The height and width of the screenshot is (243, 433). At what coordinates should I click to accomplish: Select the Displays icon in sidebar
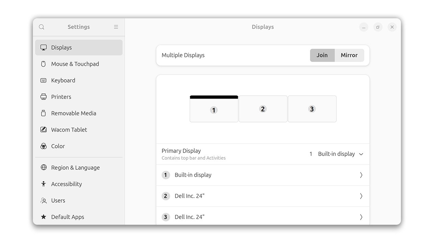coord(43,47)
